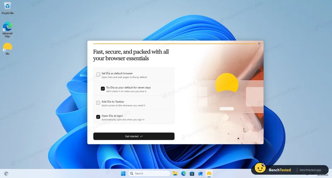Click the 'Quick access to Dia whenever you need it' text
The width and height of the screenshot is (332, 178).
(x=123, y=106)
